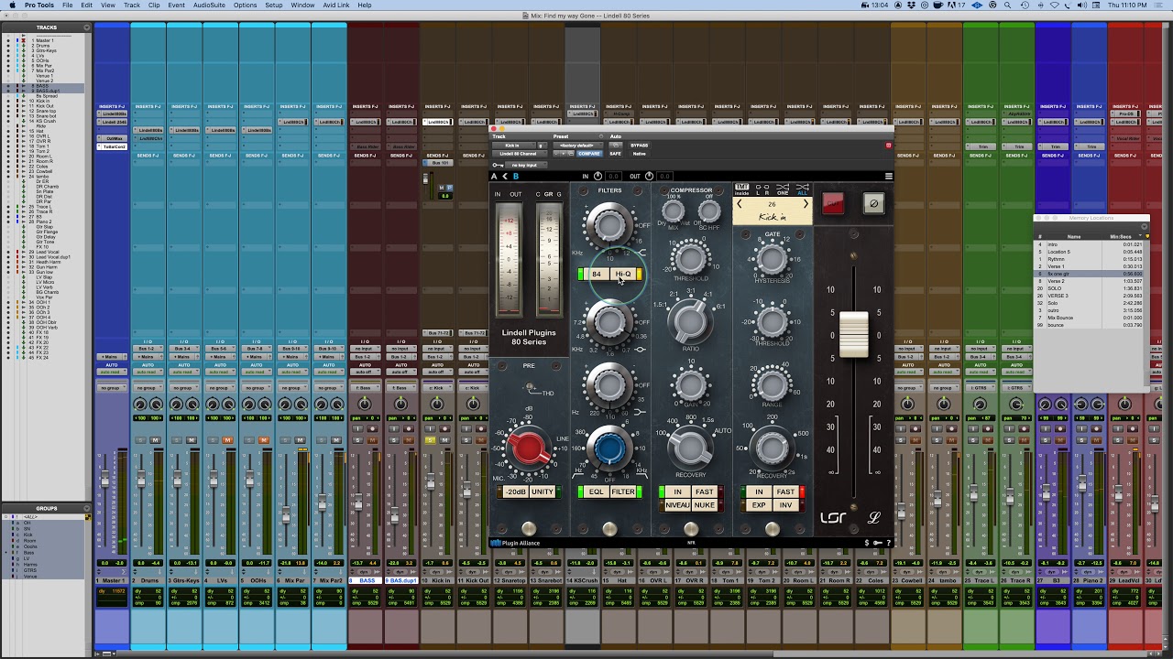Click the compressor THRESHOLD knob

point(690,257)
